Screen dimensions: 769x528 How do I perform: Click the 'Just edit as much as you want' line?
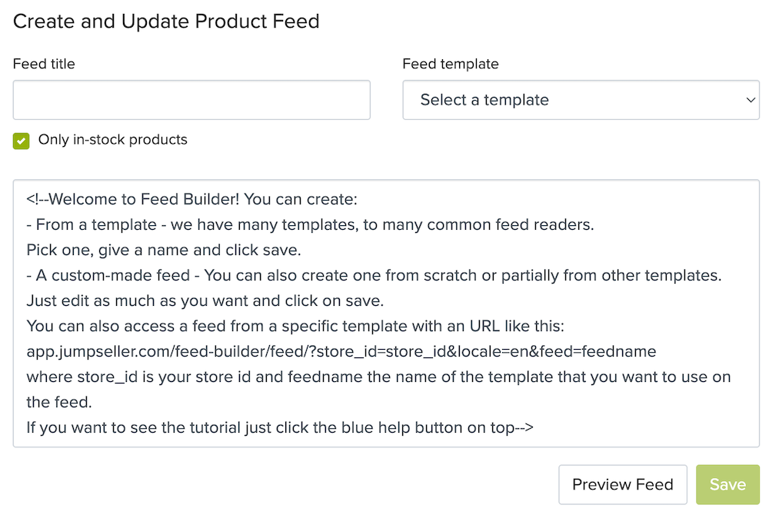tap(205, 301)
